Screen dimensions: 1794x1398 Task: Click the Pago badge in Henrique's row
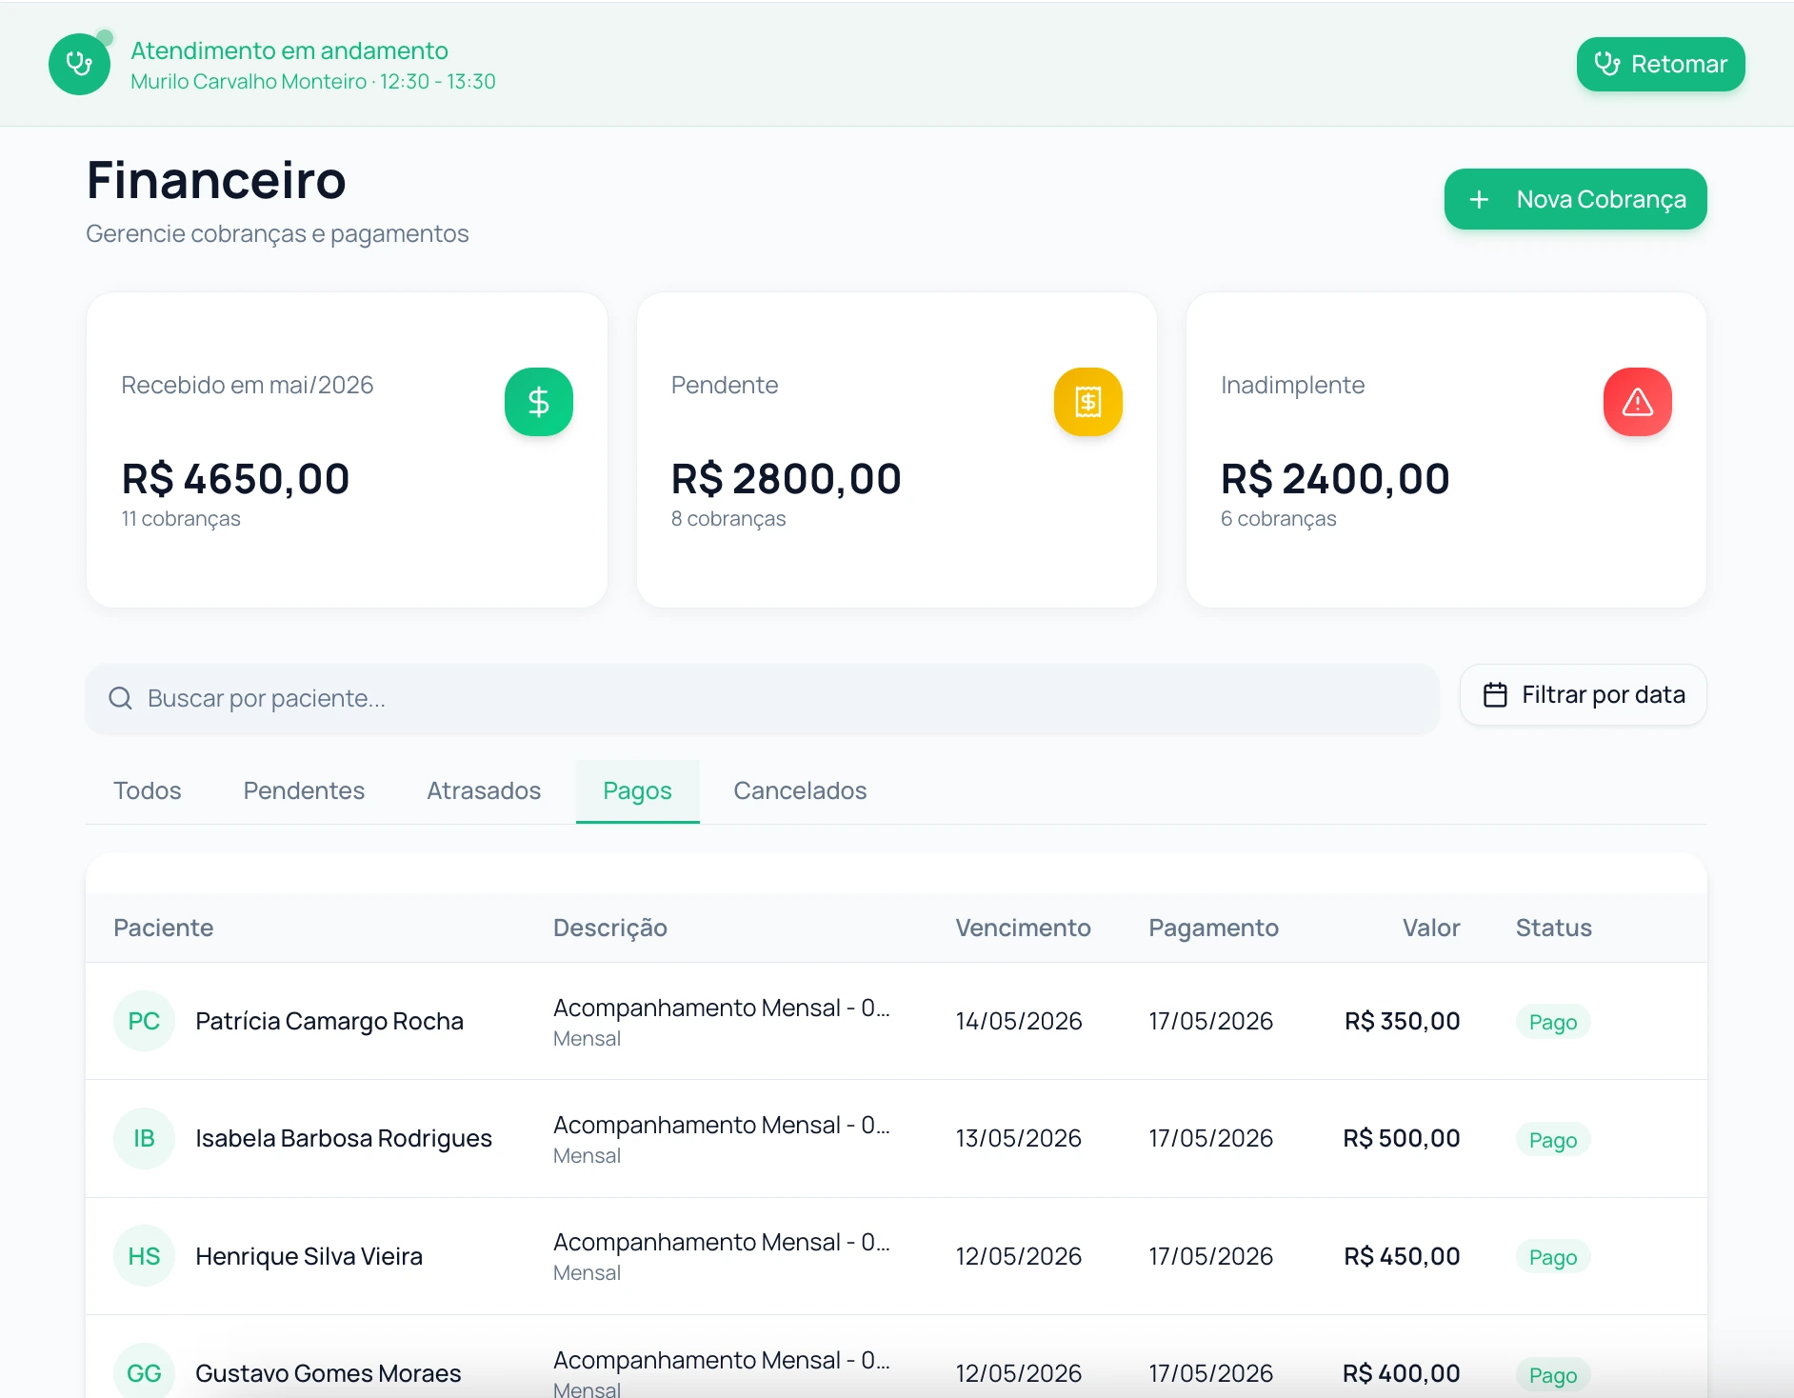(1553, 1257)
